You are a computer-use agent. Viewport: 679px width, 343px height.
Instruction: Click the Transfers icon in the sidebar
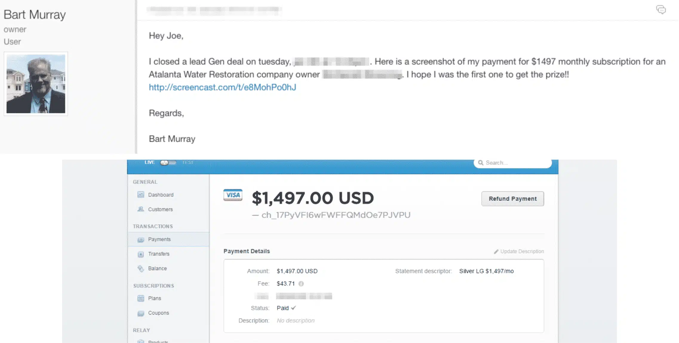(x=141, y=254)
